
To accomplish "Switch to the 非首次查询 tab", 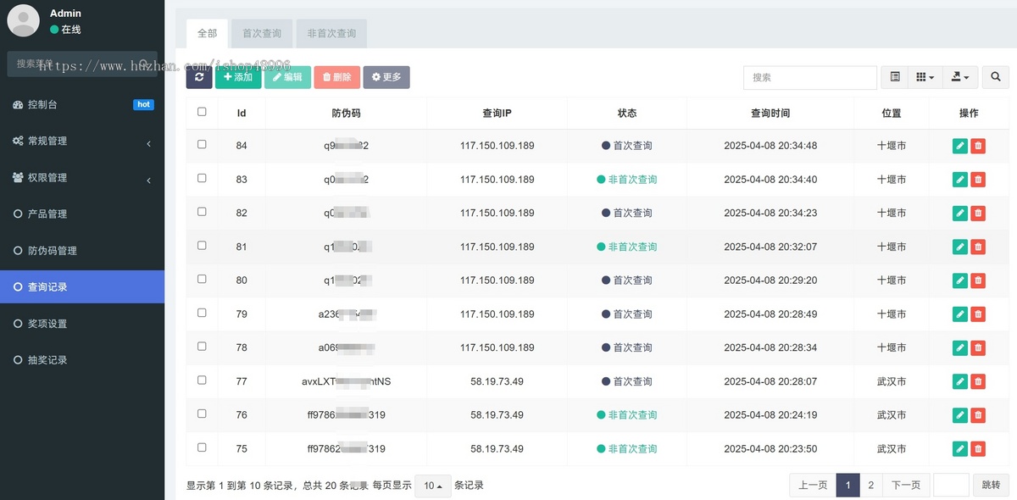I will (x=331, y=34).
